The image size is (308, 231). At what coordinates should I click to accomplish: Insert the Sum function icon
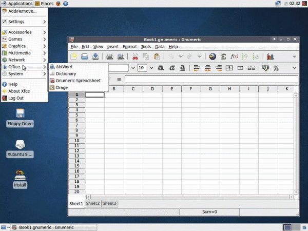pos(223,56)
